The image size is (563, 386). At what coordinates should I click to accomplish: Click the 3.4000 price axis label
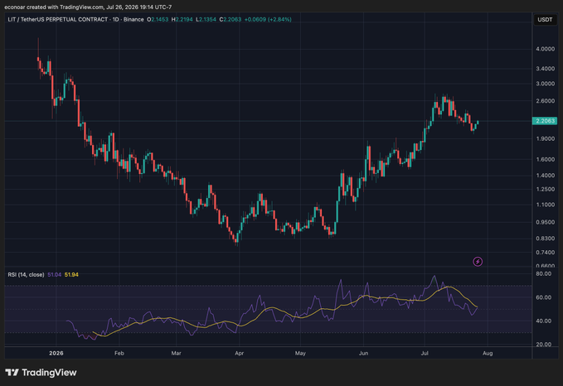point(545,69)
